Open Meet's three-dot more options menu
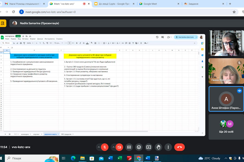This screenshot has width=244, height=162. click(x=168, y=147)
